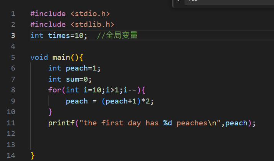Click line number 2 in the gutter
Screen dimensions: 274x161
[x=13, y=25]
